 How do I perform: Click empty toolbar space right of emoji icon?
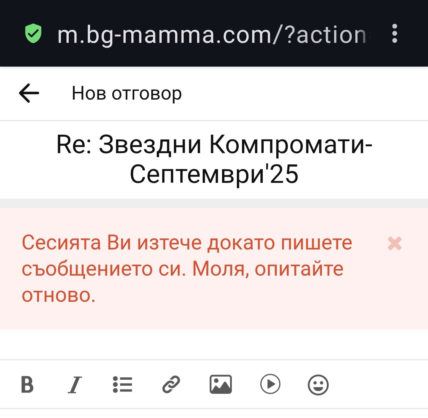coord(377,384)
